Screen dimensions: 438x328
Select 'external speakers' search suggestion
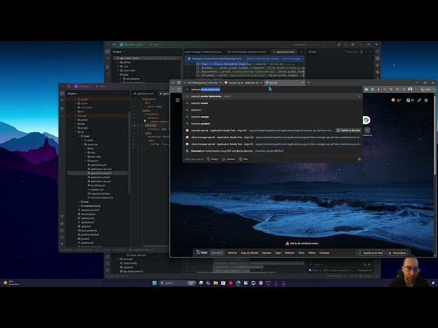(x=272, y=124)
